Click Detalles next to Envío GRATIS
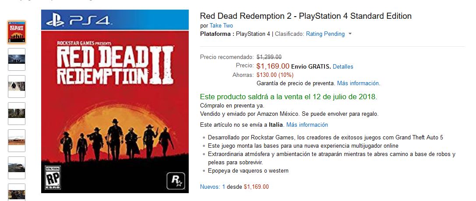 (343, 66)
